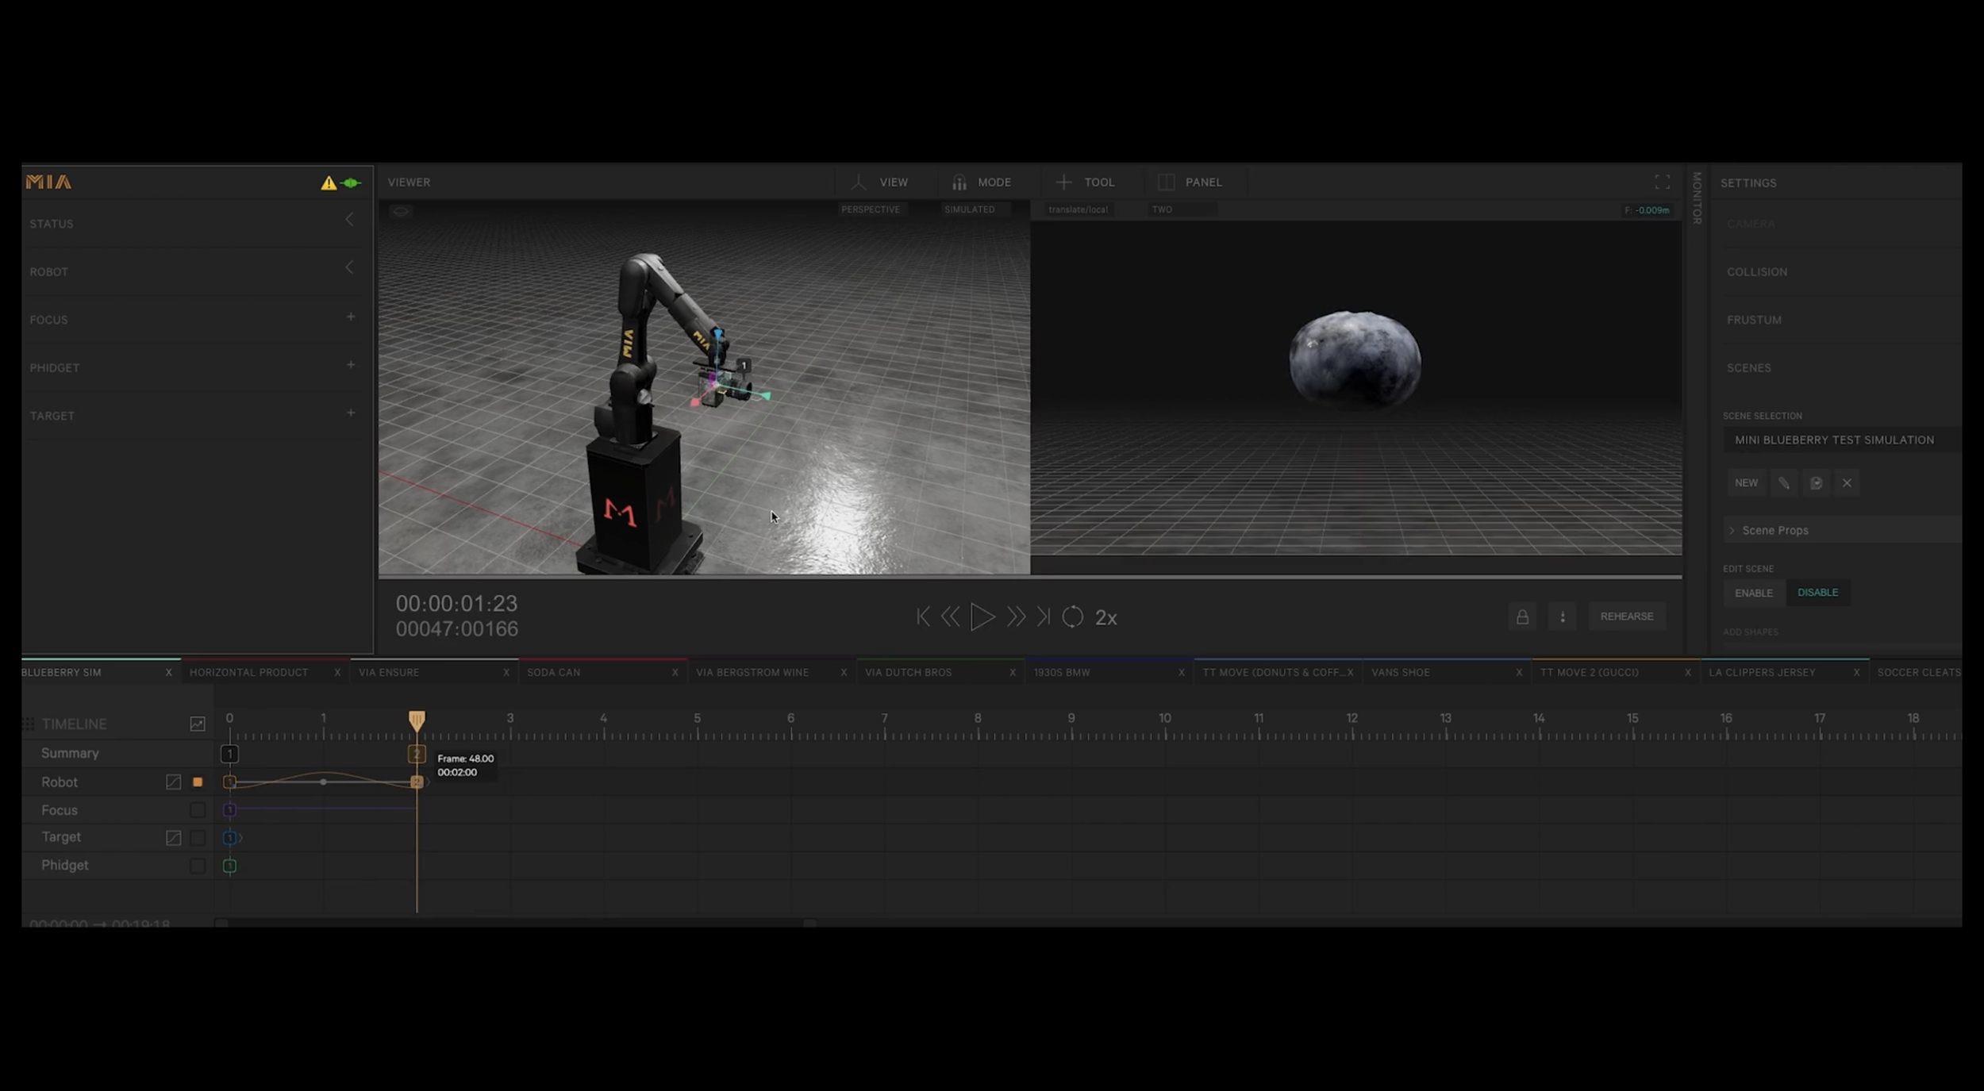Toggle the Phidget track checkbox on
The width and height of the screenshot is (1984, 1091).
[x=198, y=865]
